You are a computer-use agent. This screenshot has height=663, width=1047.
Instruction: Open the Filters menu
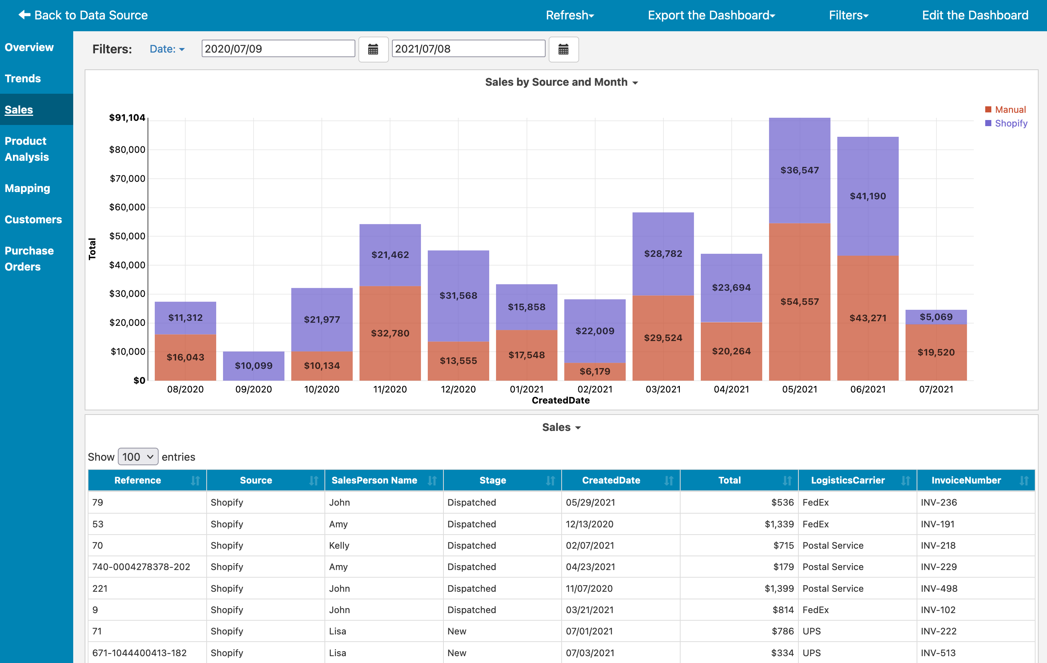[848, 15]
